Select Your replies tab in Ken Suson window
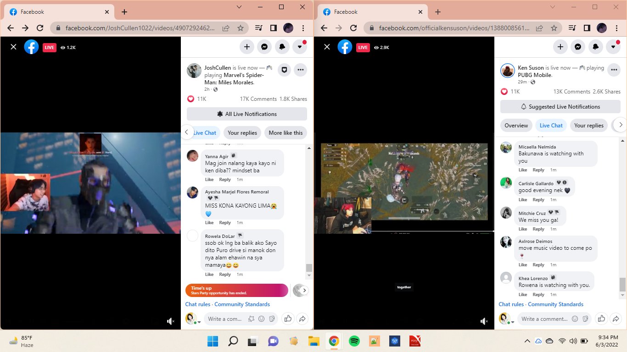 tap(588, 125)
